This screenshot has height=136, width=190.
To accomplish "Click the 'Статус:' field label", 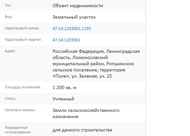I will point(10,98).
